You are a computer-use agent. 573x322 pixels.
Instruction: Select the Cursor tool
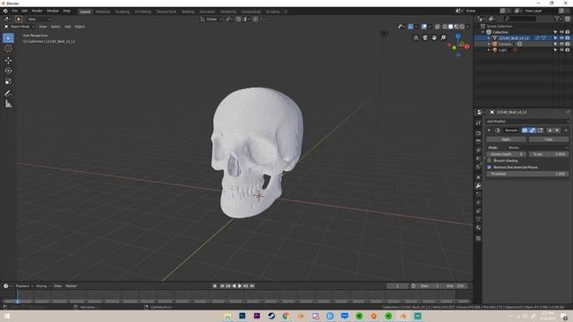[8, 48]
